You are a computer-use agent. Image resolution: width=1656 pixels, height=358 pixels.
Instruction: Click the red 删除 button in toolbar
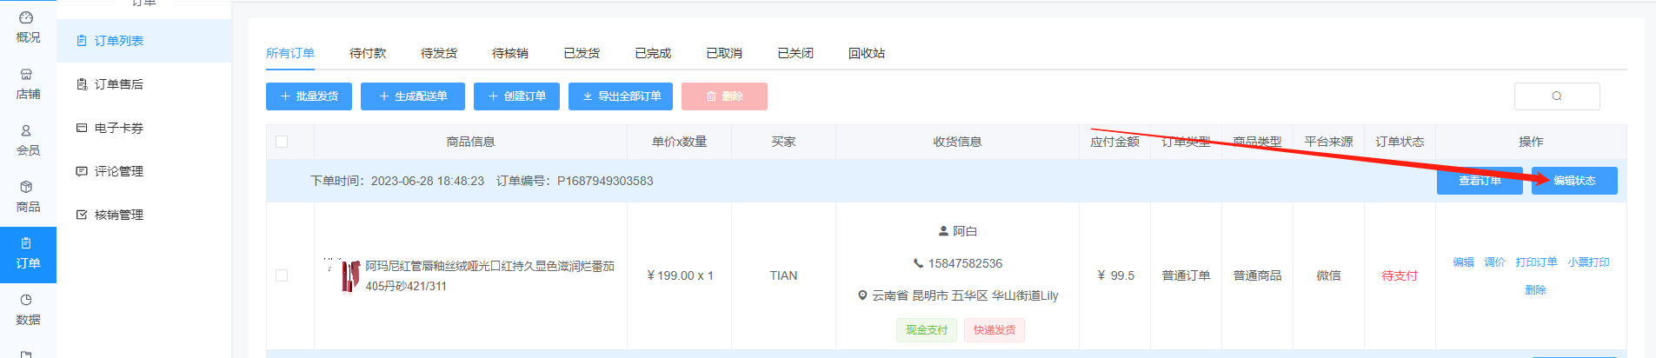724,96
